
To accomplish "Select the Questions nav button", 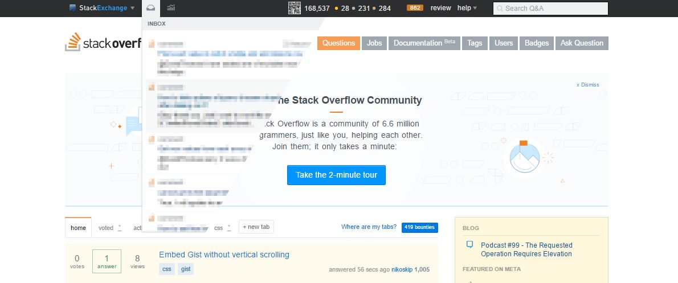I will pyautogui.click(x=338, y=43).
